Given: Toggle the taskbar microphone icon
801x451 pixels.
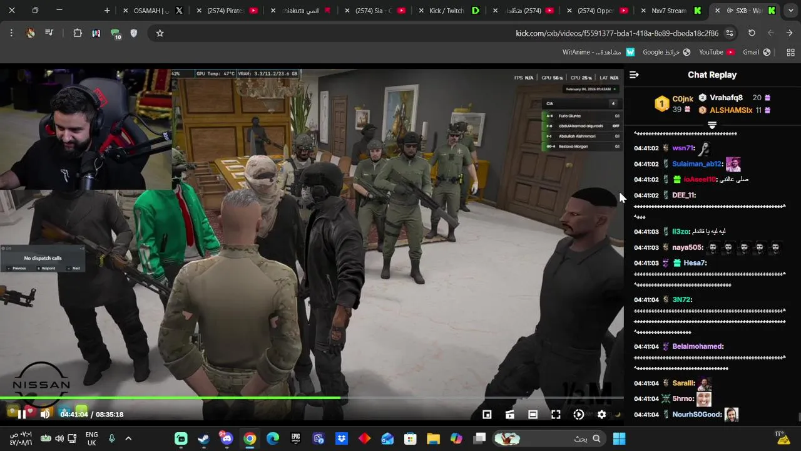Looking at the screenshot, I should point(111,438).
